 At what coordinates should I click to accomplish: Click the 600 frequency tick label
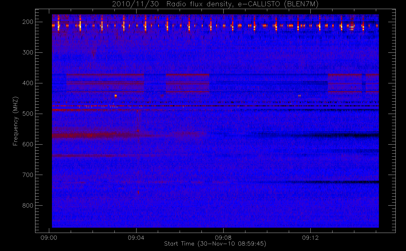(28, 144)
